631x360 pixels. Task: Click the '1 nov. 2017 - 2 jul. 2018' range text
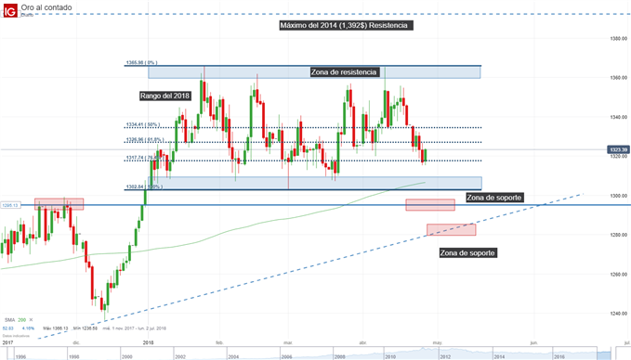135,328
